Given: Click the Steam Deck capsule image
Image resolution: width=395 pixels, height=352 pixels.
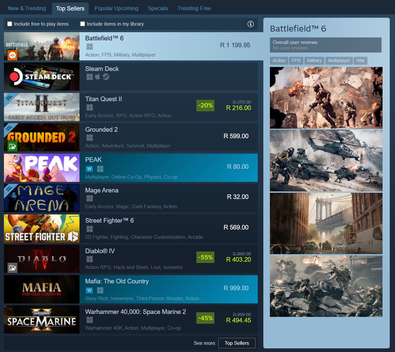Looking at the screenshot, I should click(x=42, y=77).
